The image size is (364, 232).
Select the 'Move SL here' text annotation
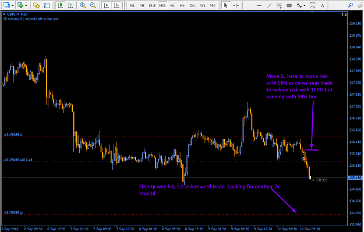[299, 86]
